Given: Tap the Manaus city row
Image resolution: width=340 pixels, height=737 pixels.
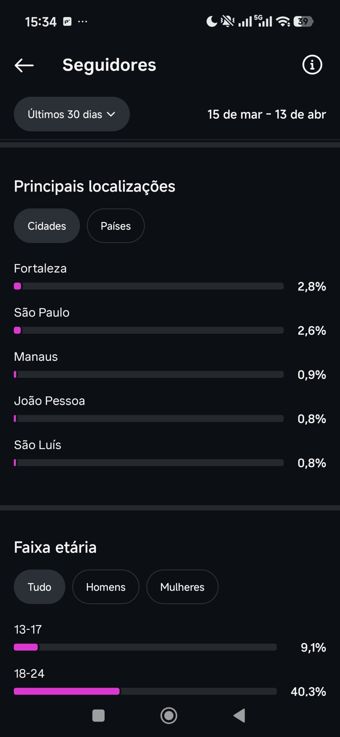Looking at the screenshot, I should [36, 357].
